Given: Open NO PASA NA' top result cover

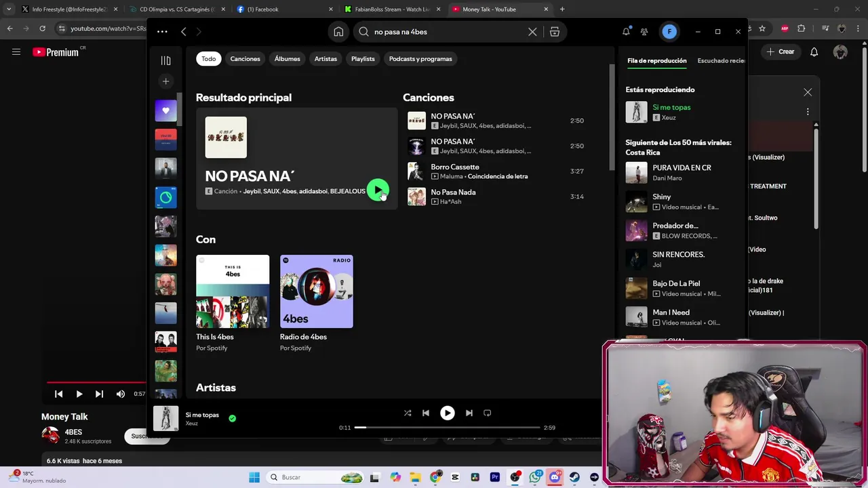Looking at the screenshot, I should pos(226,138).
